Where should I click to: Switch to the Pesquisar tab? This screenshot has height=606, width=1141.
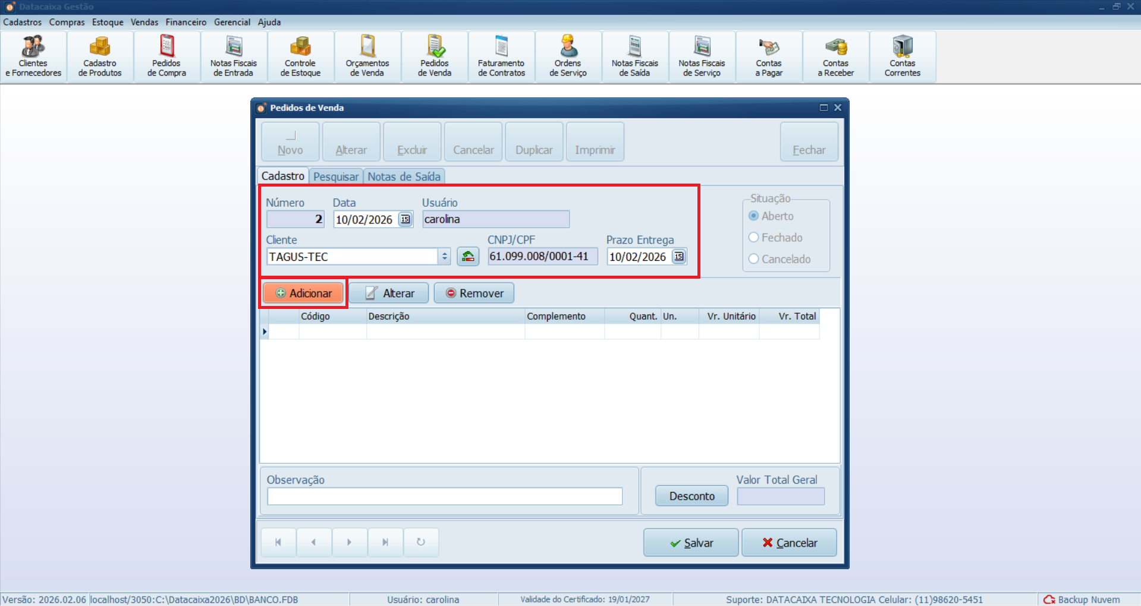[x=336, y=176]
